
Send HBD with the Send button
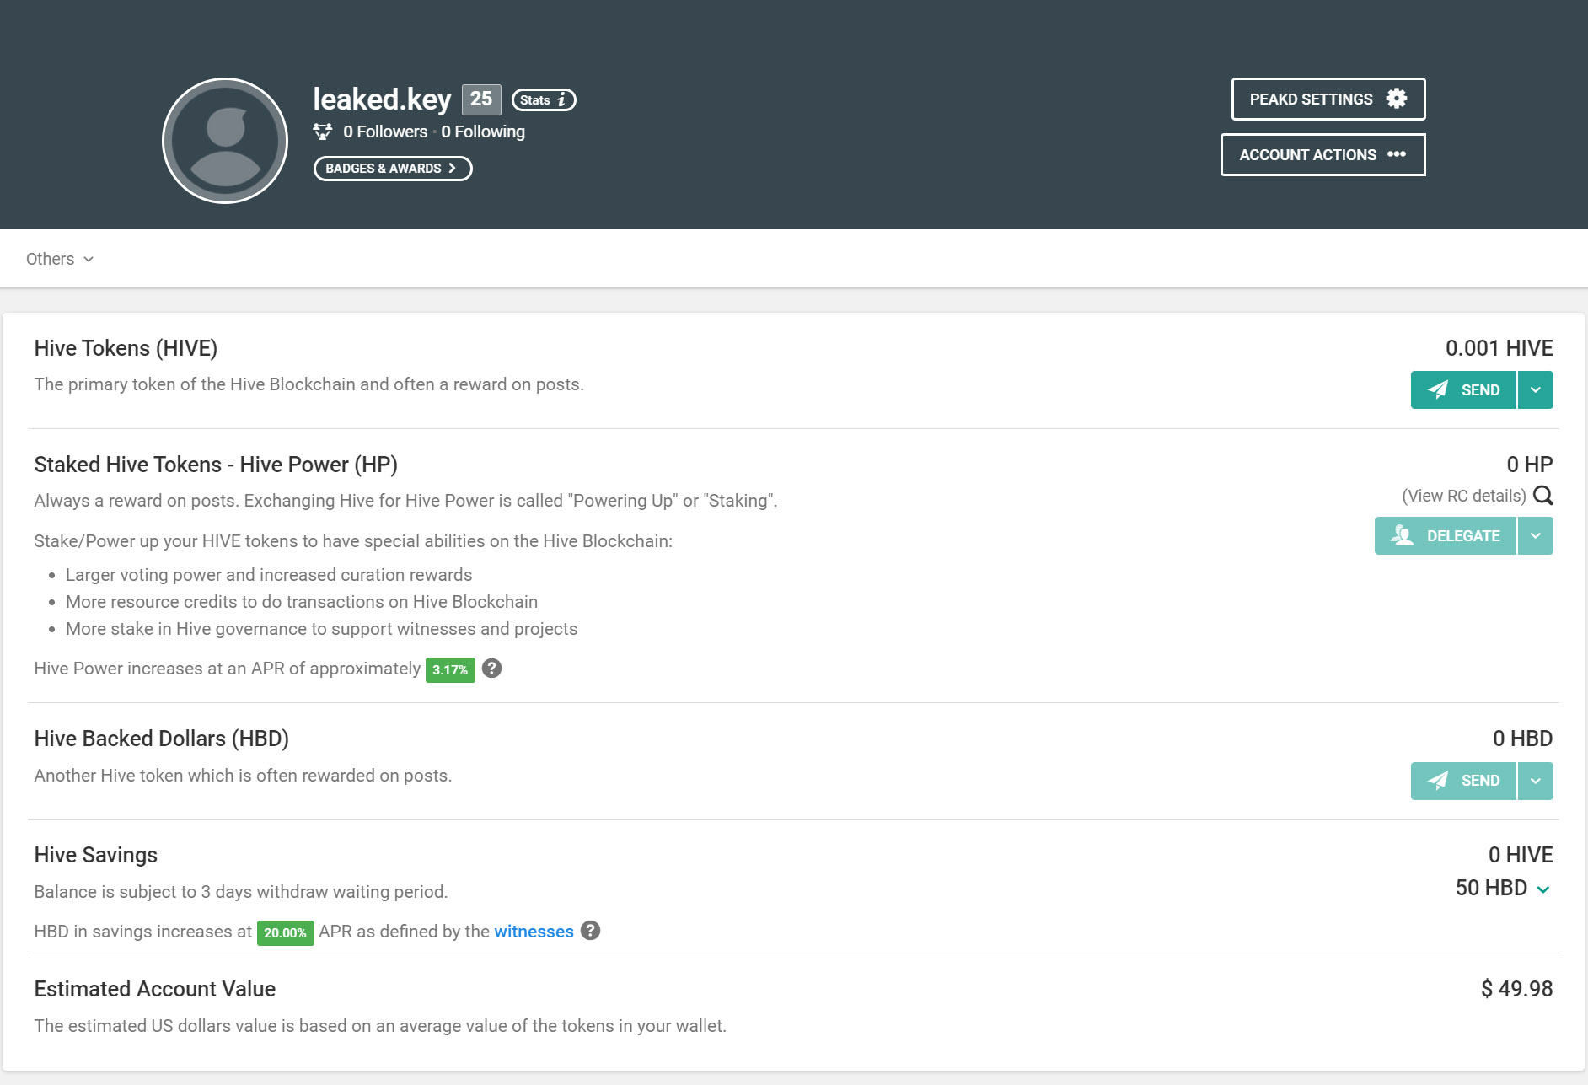click(x=1463, y=781)
